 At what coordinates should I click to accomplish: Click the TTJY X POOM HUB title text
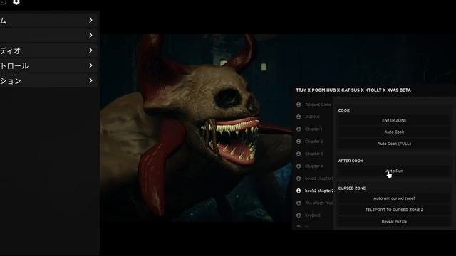coord(353,90)
